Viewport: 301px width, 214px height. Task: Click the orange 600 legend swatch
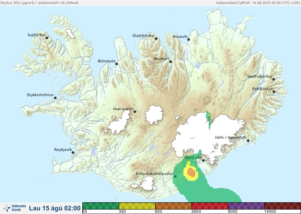click(x=173, y=206)
